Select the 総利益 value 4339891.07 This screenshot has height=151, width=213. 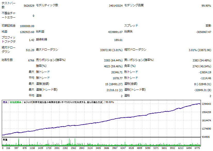tap(115, 32)
